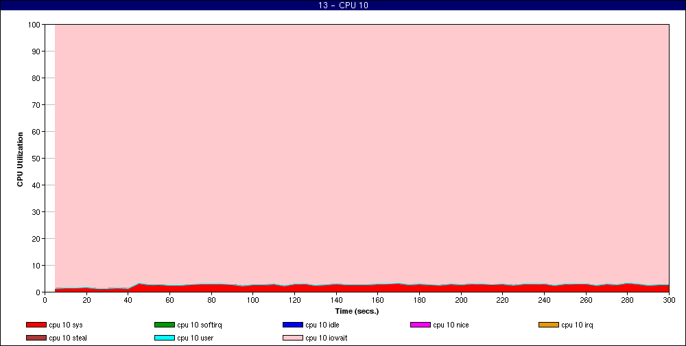Select the blue cpu 10 idle swatch
Screen dimensions: 686x346
[292, 325]
